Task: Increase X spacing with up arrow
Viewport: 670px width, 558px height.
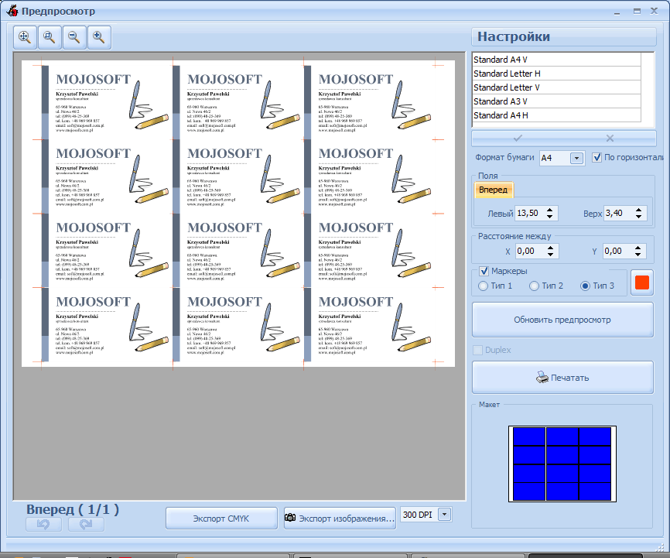Action: 550,248
